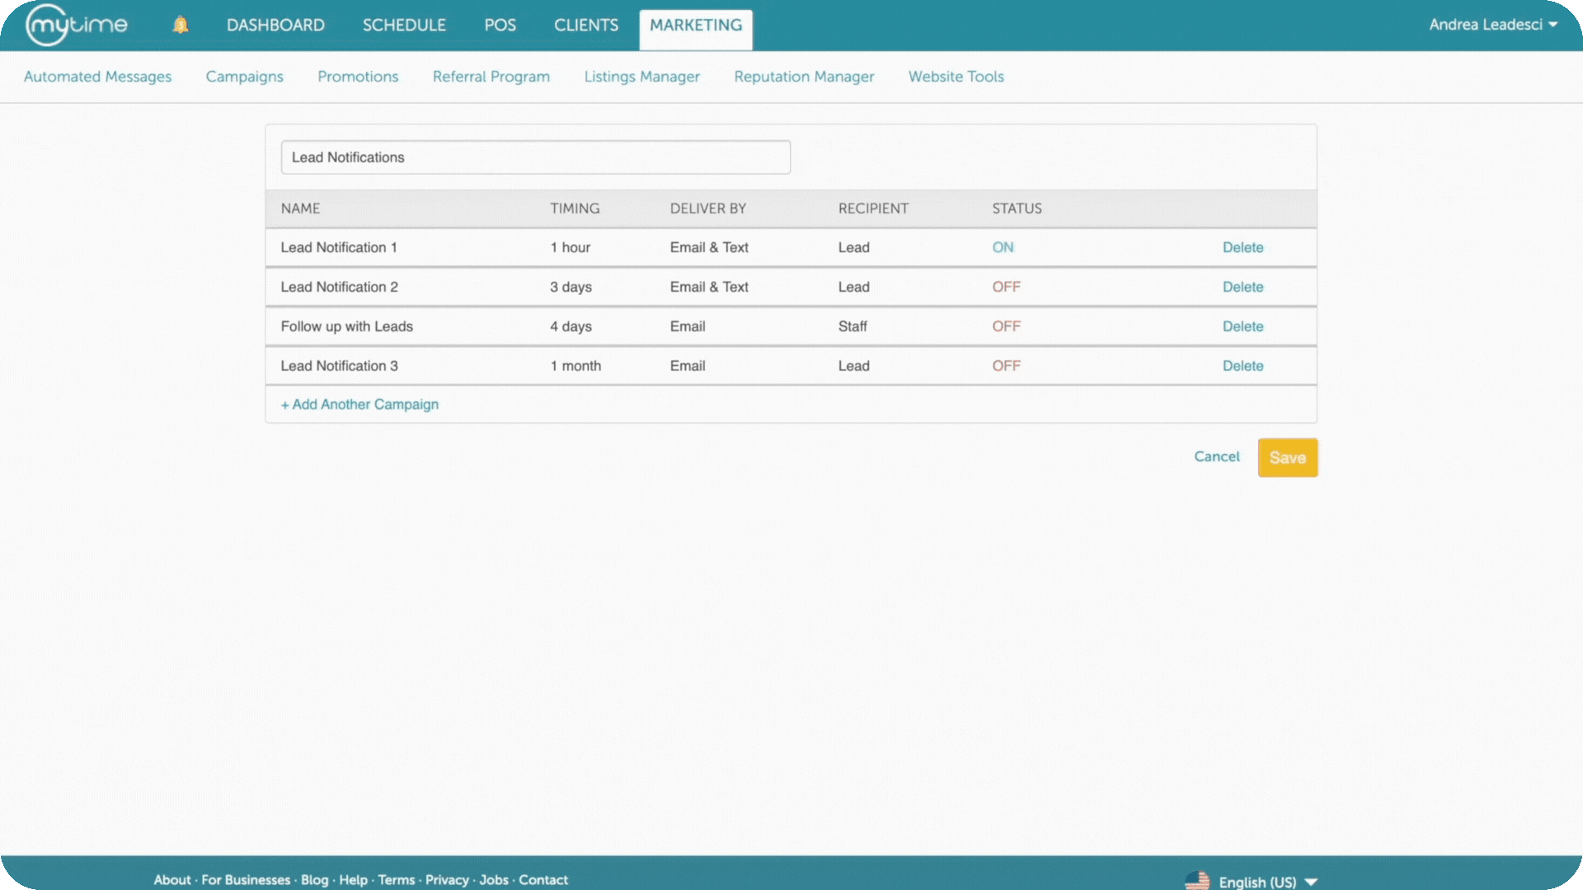Open the DASHBOARD tab

(x=275, y=25)
